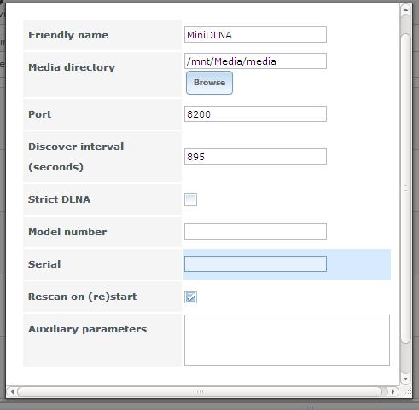Focus the empty Model number field

click(255, 232)
